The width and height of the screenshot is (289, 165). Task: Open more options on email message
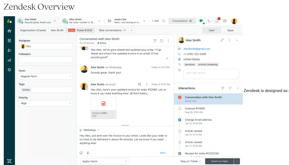(x=147, y=84)
